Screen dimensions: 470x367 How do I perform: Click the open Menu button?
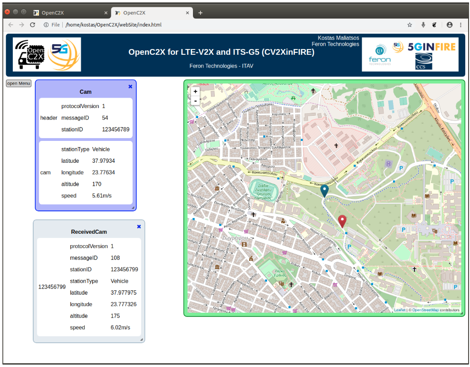(x=19, y=84)
